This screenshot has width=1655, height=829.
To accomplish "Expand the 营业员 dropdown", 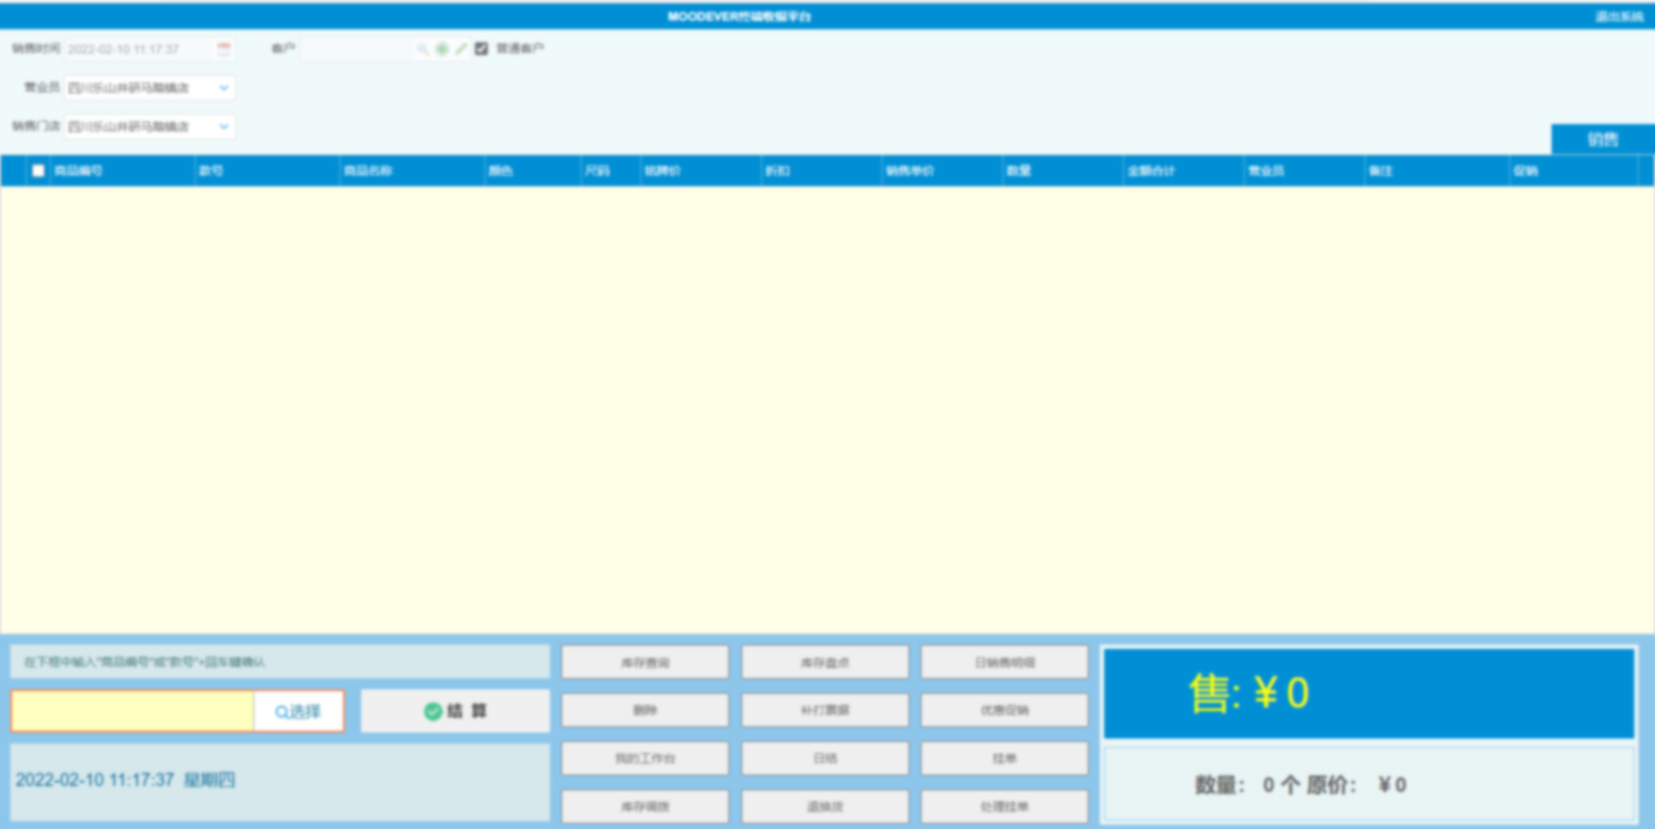I will click(x=223, y=88).
